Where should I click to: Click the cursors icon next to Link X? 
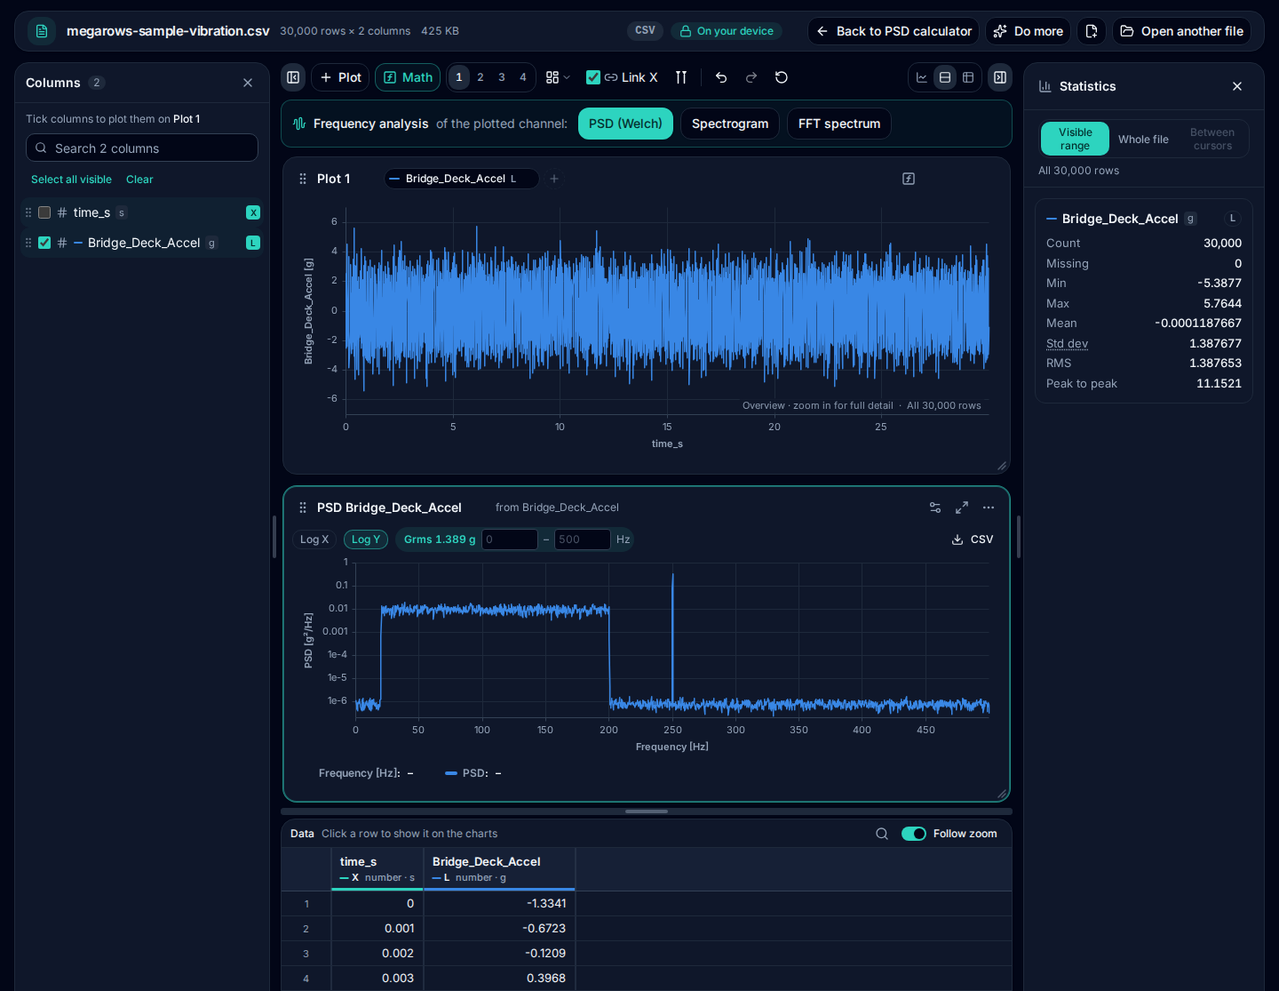tap(681, 77)
